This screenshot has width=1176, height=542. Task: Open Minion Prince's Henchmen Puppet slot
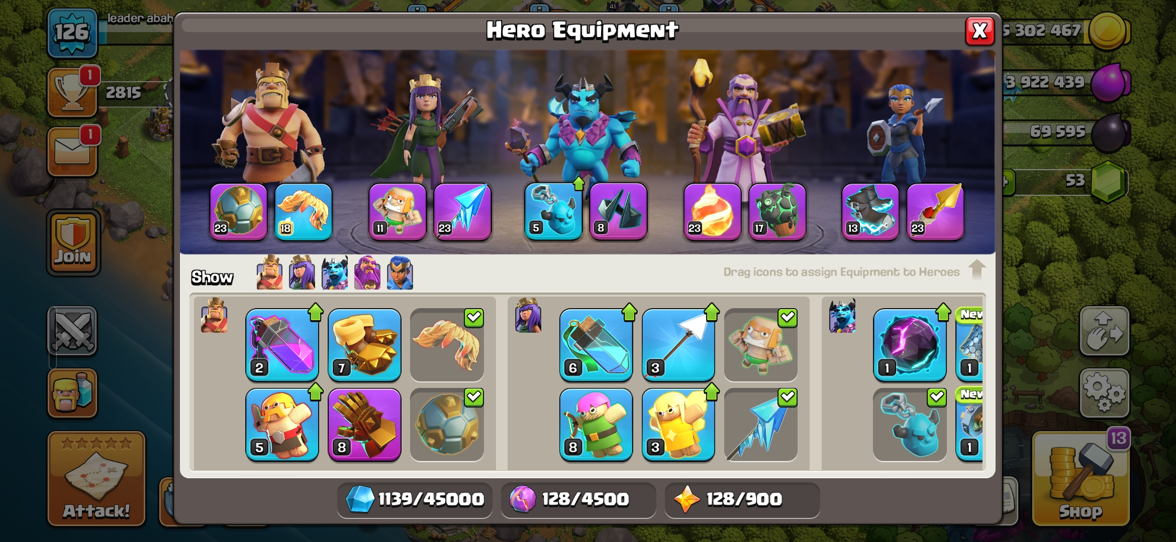[x=553, y=212]
